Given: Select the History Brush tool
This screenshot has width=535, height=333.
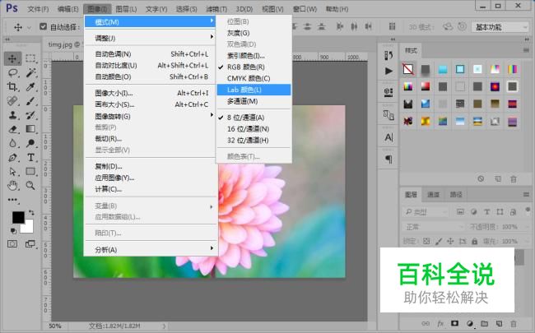Looking at the screenshot, I should tap(30, 115).
